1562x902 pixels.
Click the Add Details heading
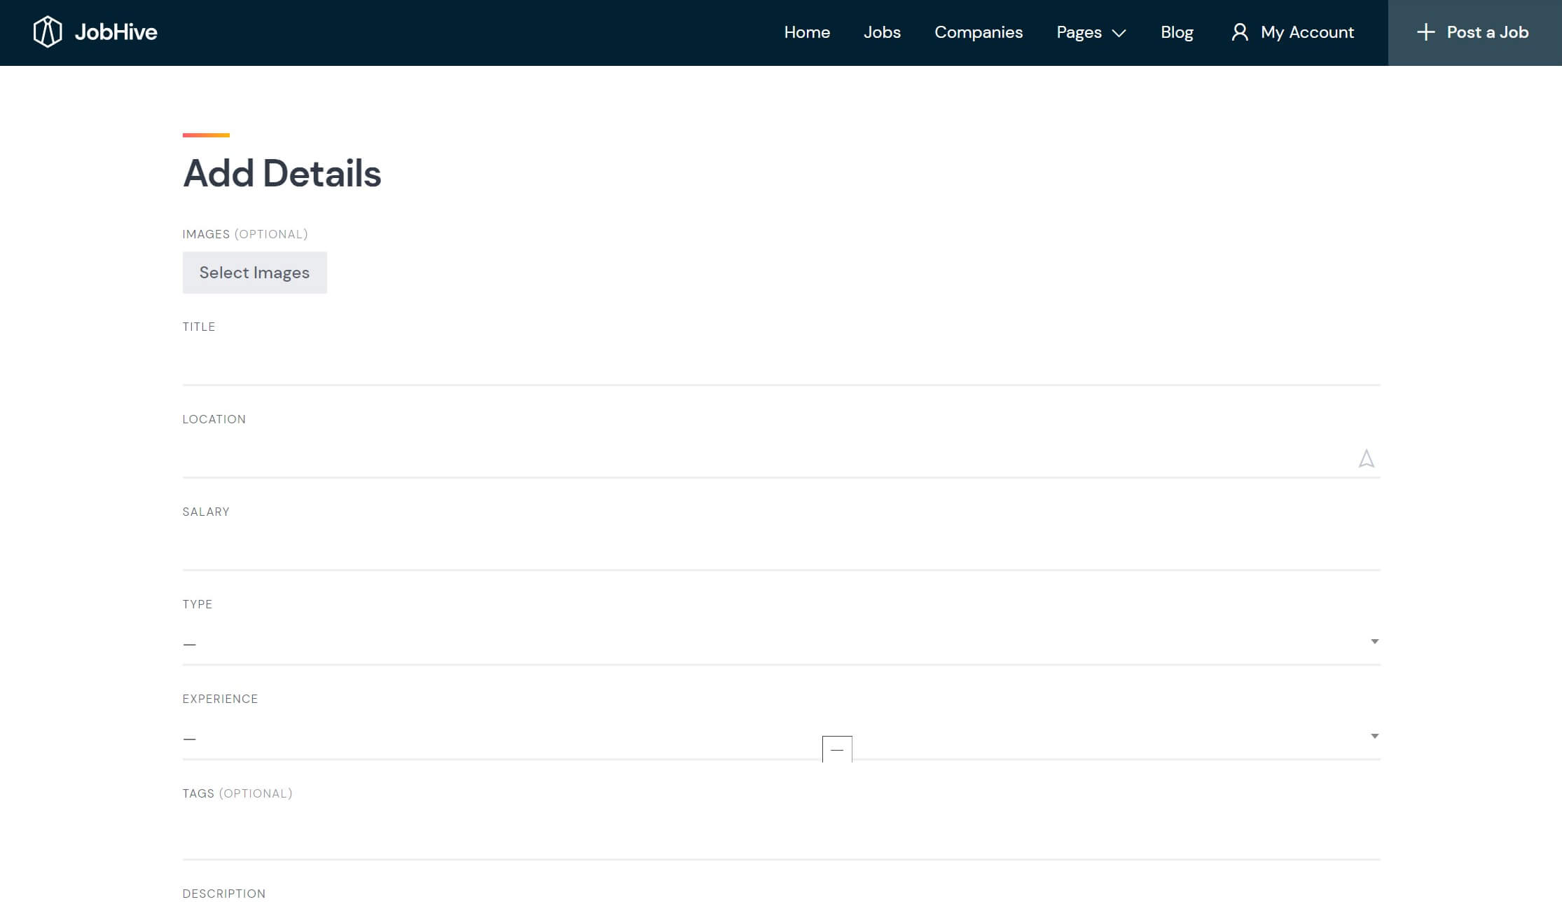(x=282, y=174)
